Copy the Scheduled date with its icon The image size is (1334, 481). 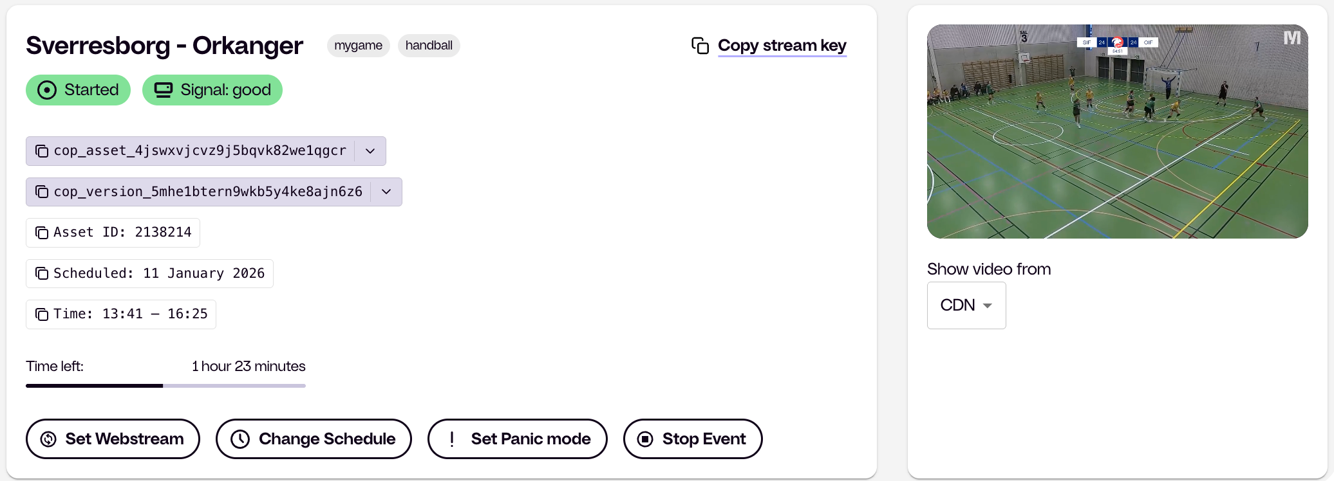click(x=42, y=273)
